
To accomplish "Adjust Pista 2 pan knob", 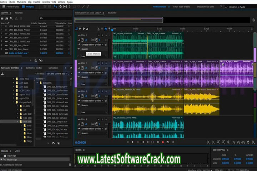I will 96,68.
